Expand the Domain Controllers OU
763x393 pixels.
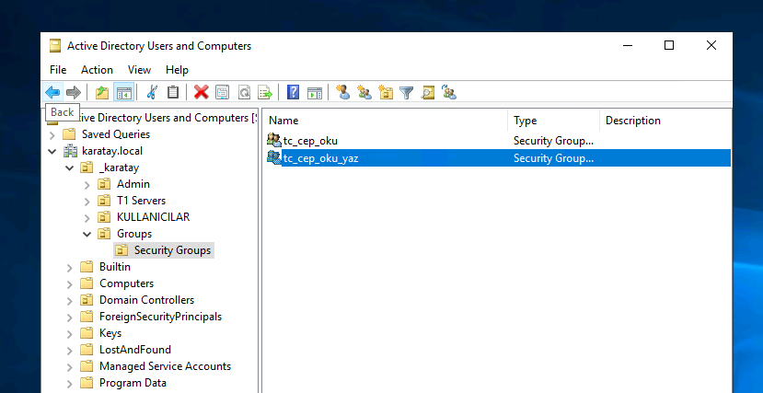(70, 301)
